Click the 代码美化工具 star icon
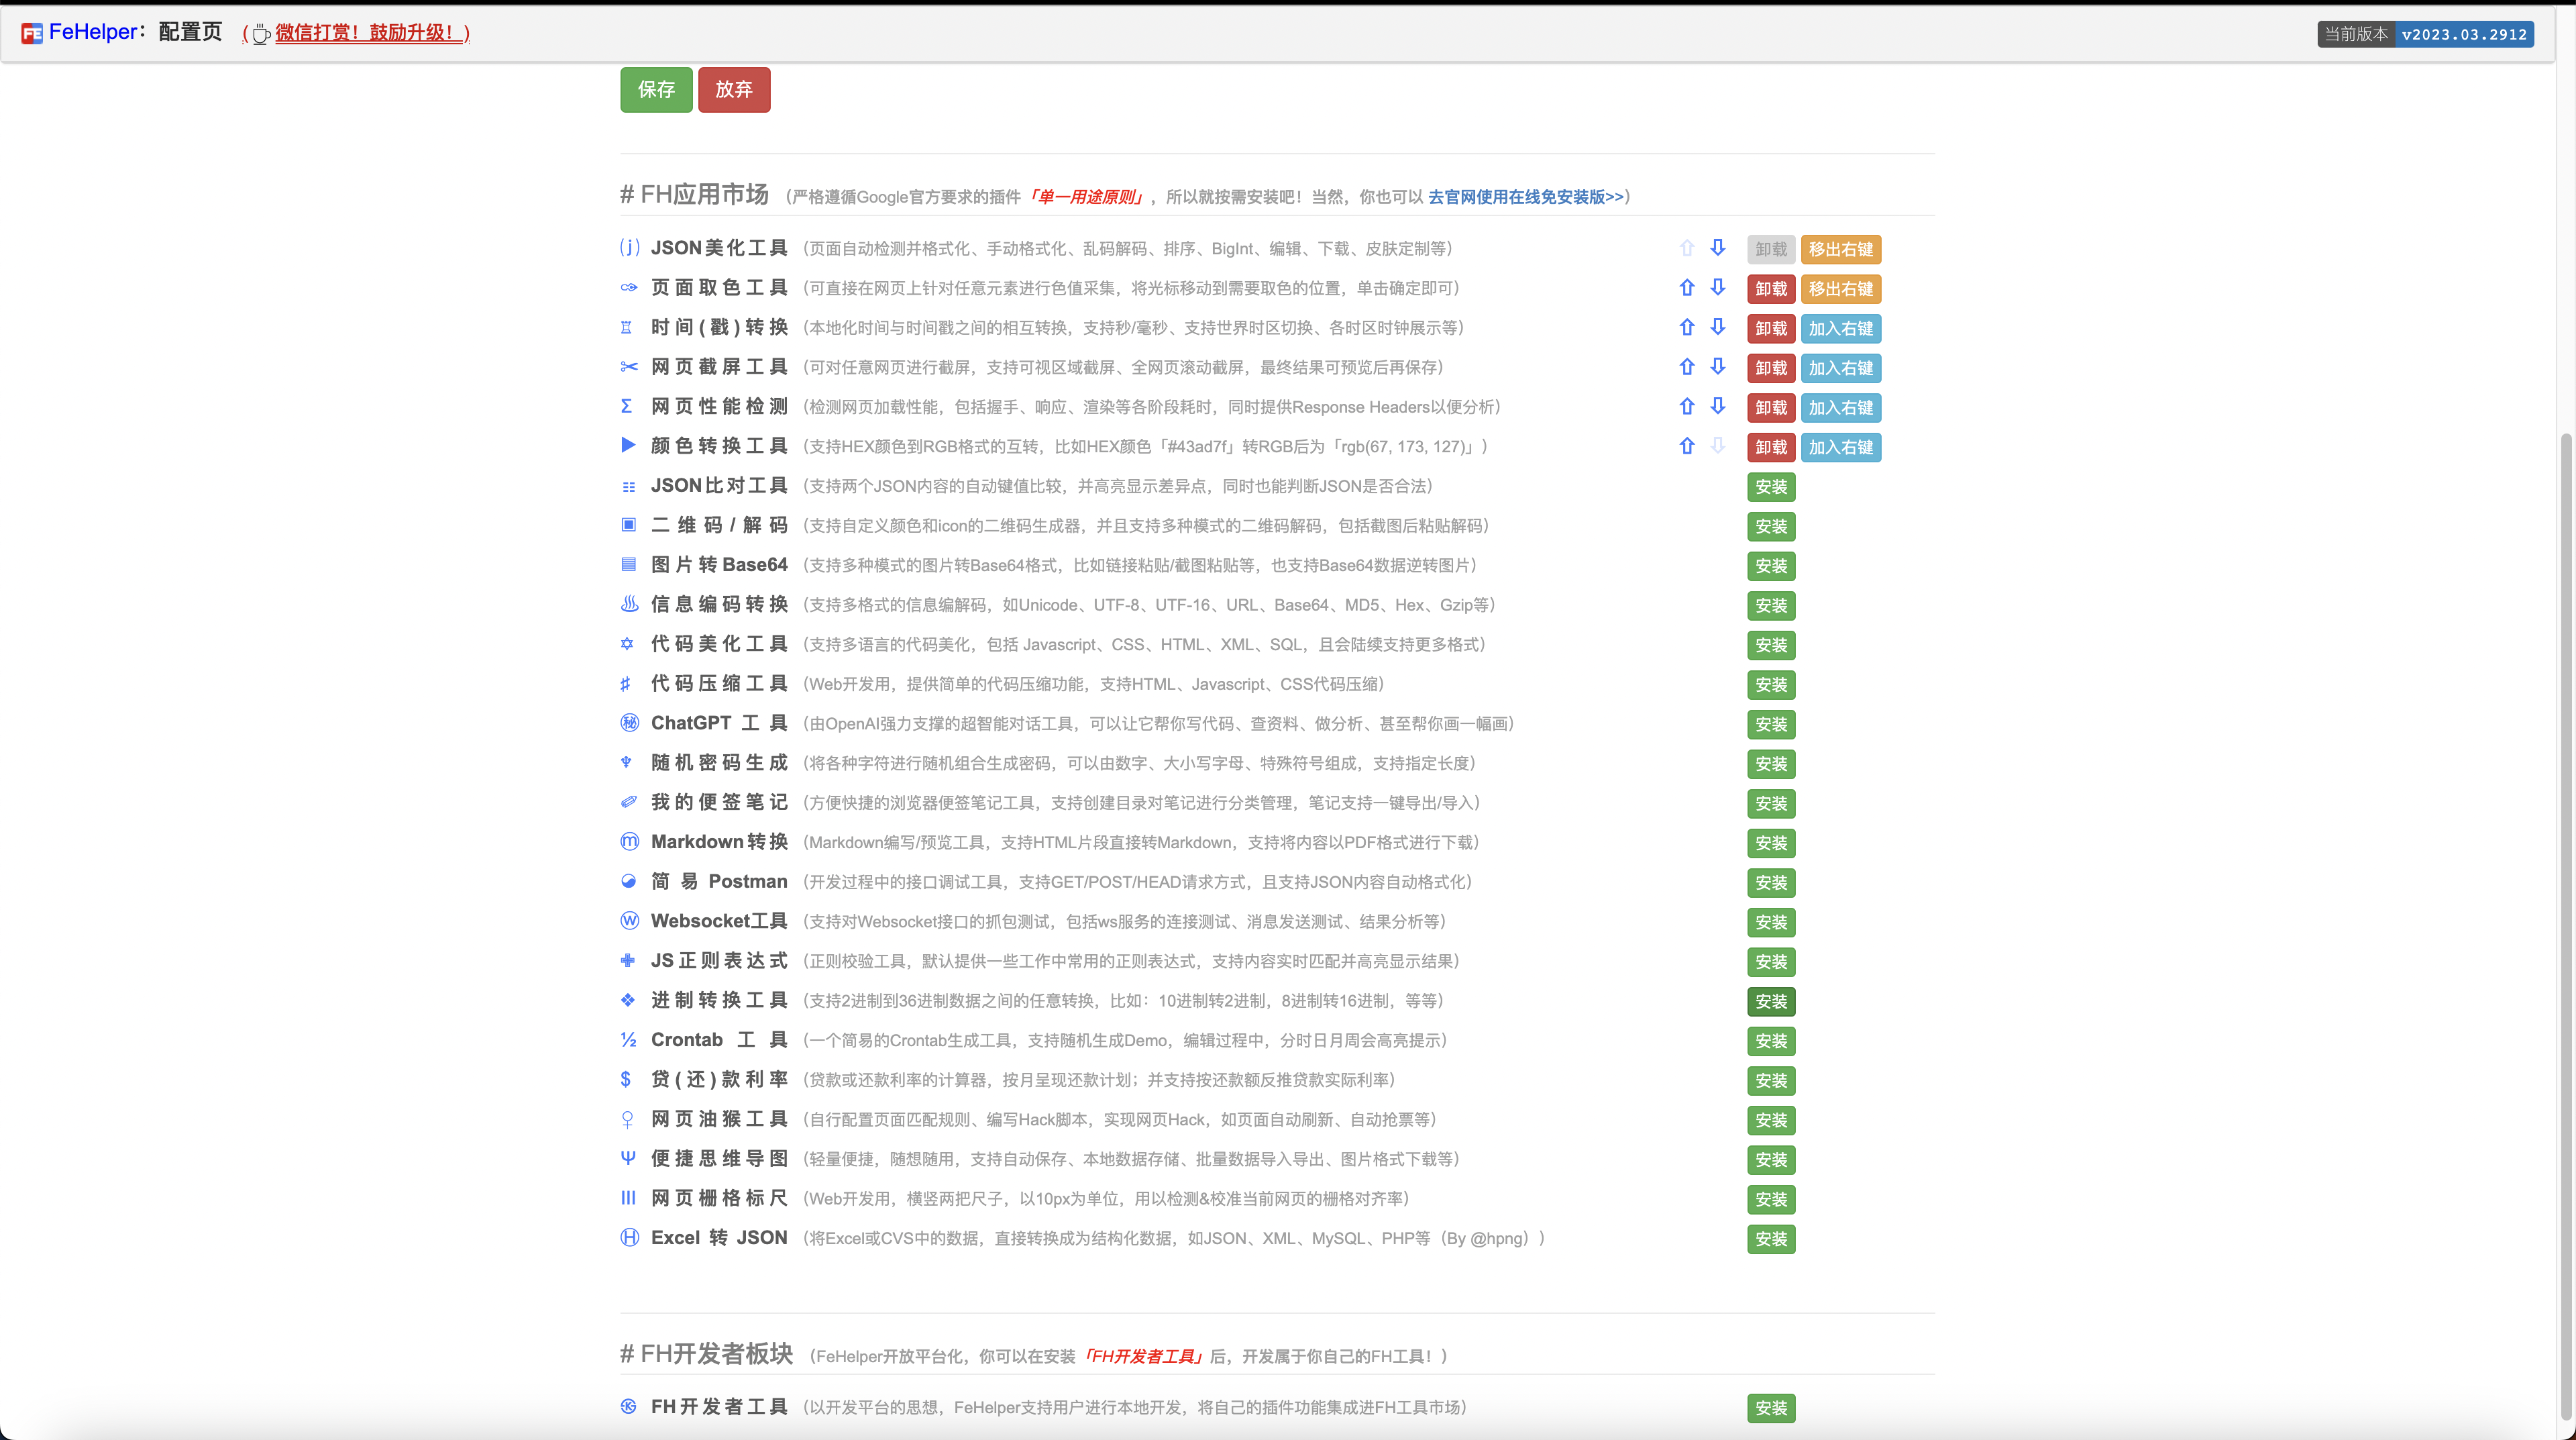Viewport: 2576px width, 1440px height. click(x=627, y=644)
